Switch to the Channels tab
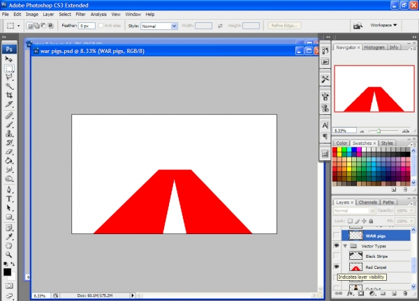 click(x=368, y=202)
